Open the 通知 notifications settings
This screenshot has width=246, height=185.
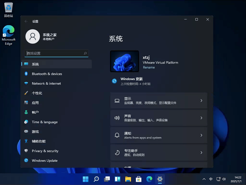click(x=159, y=135)
